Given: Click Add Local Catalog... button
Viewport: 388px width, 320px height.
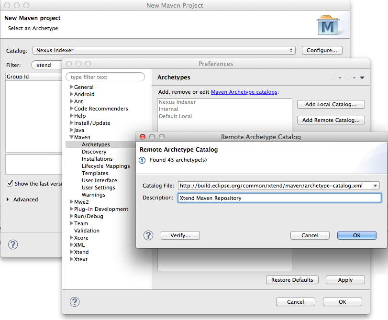Looking at the screenshot, I should (x=331, y=104).
